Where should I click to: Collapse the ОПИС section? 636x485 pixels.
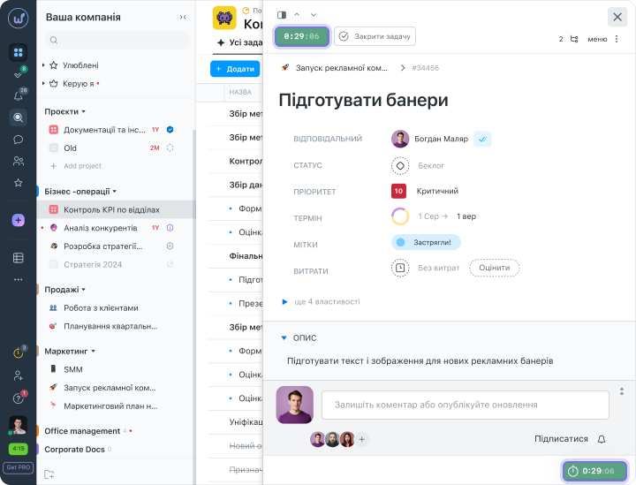[x=284, y=337]
